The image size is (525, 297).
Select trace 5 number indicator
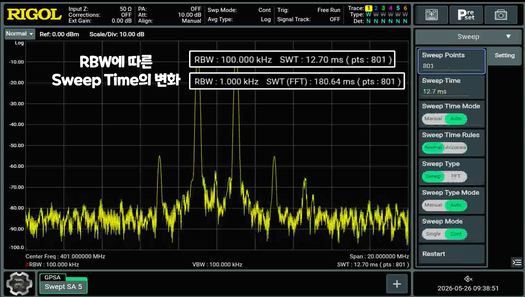(x=398, y=8)
